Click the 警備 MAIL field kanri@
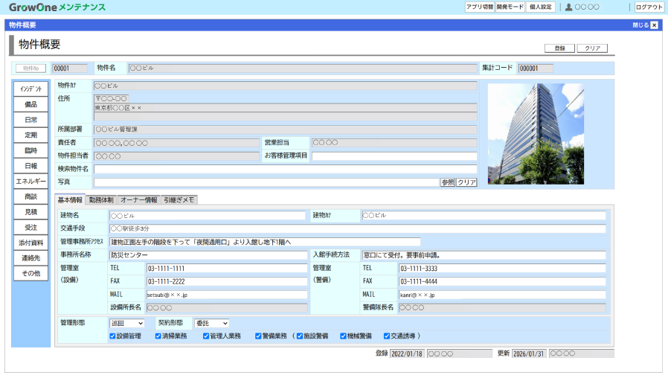 tap(502, 295)
